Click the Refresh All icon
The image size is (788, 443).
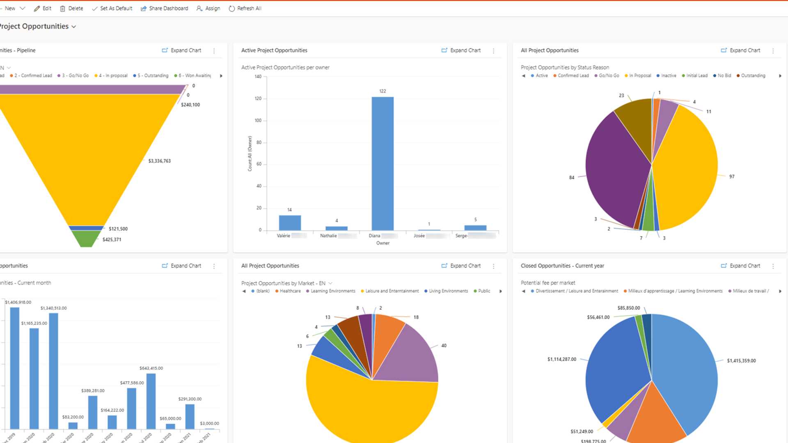(x=231, y=8)
